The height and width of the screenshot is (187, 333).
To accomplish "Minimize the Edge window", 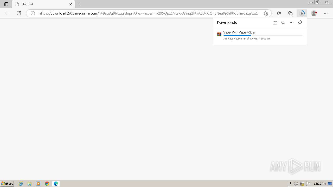I will point(311,2).
